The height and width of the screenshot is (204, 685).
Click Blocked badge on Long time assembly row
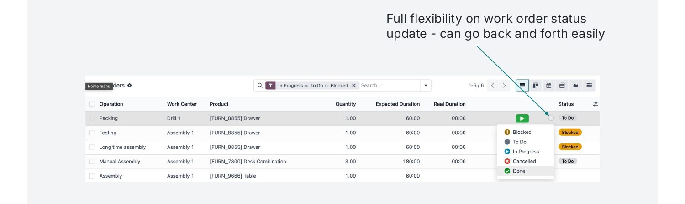click(570, 147)
